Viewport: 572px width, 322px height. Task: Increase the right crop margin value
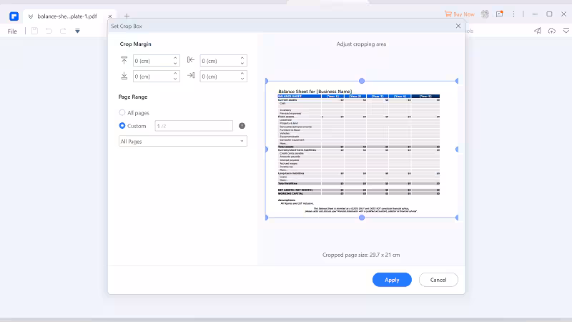(242, 74)
